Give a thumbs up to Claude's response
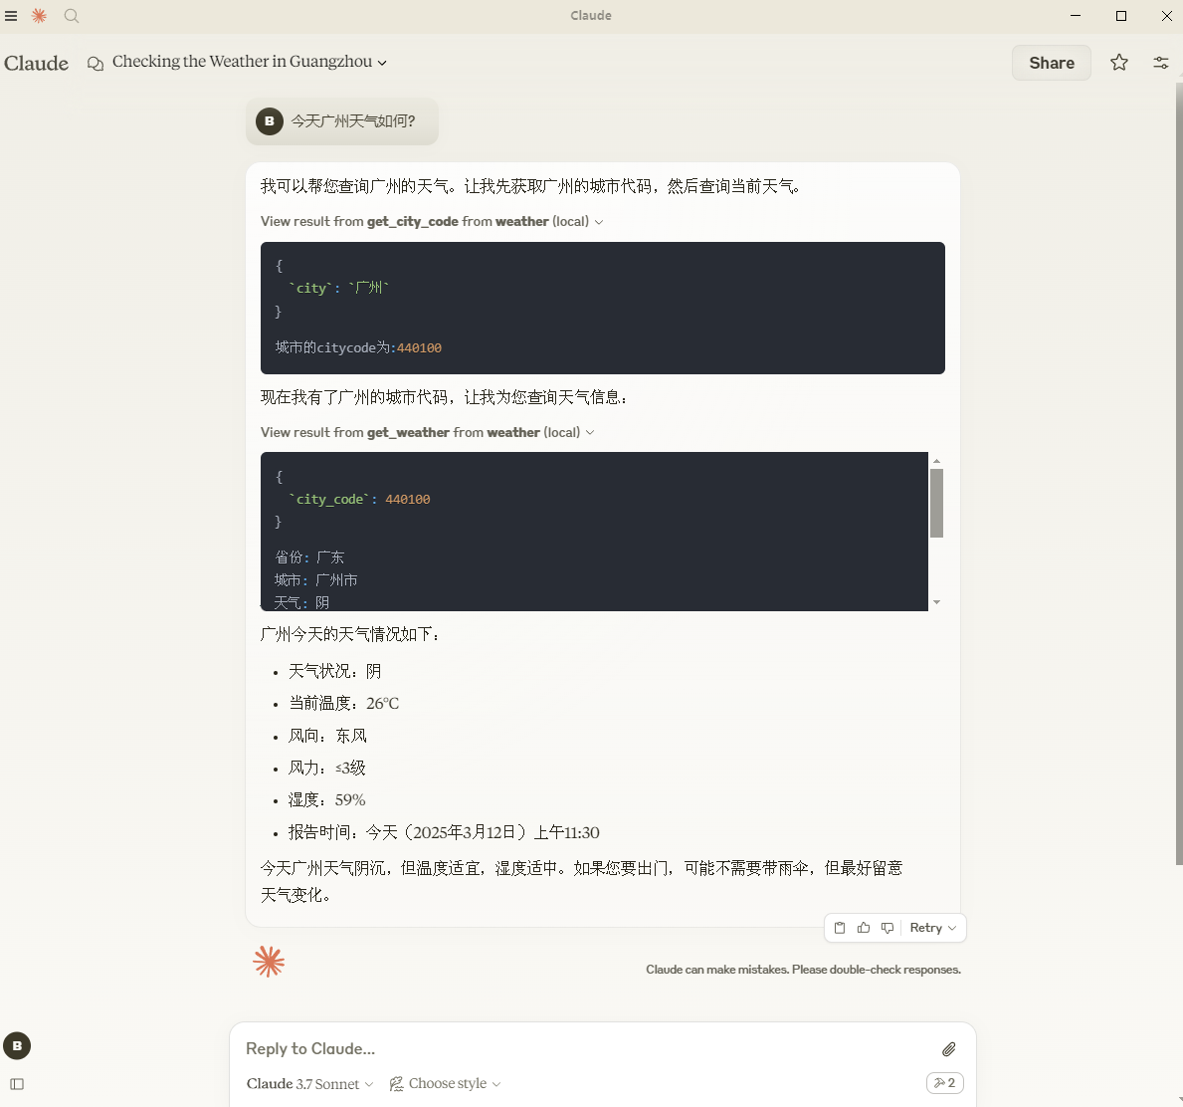 click(x=863, y=927)
